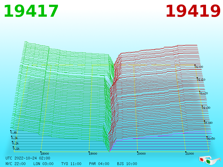Click the 01:30 time axis marker
Screen dimensions: 223x167
[x=206, y=108]
